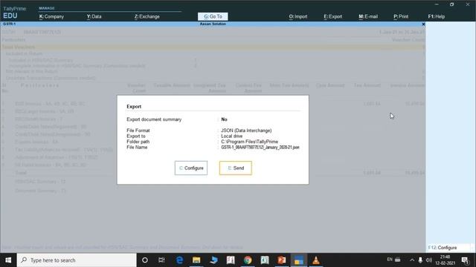Close the GSTR-1 report with X
The height and width of the screenshot is (267, 476).
(x=423, y=24)
